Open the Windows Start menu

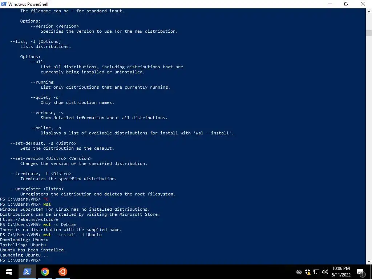tap(9, 272)
